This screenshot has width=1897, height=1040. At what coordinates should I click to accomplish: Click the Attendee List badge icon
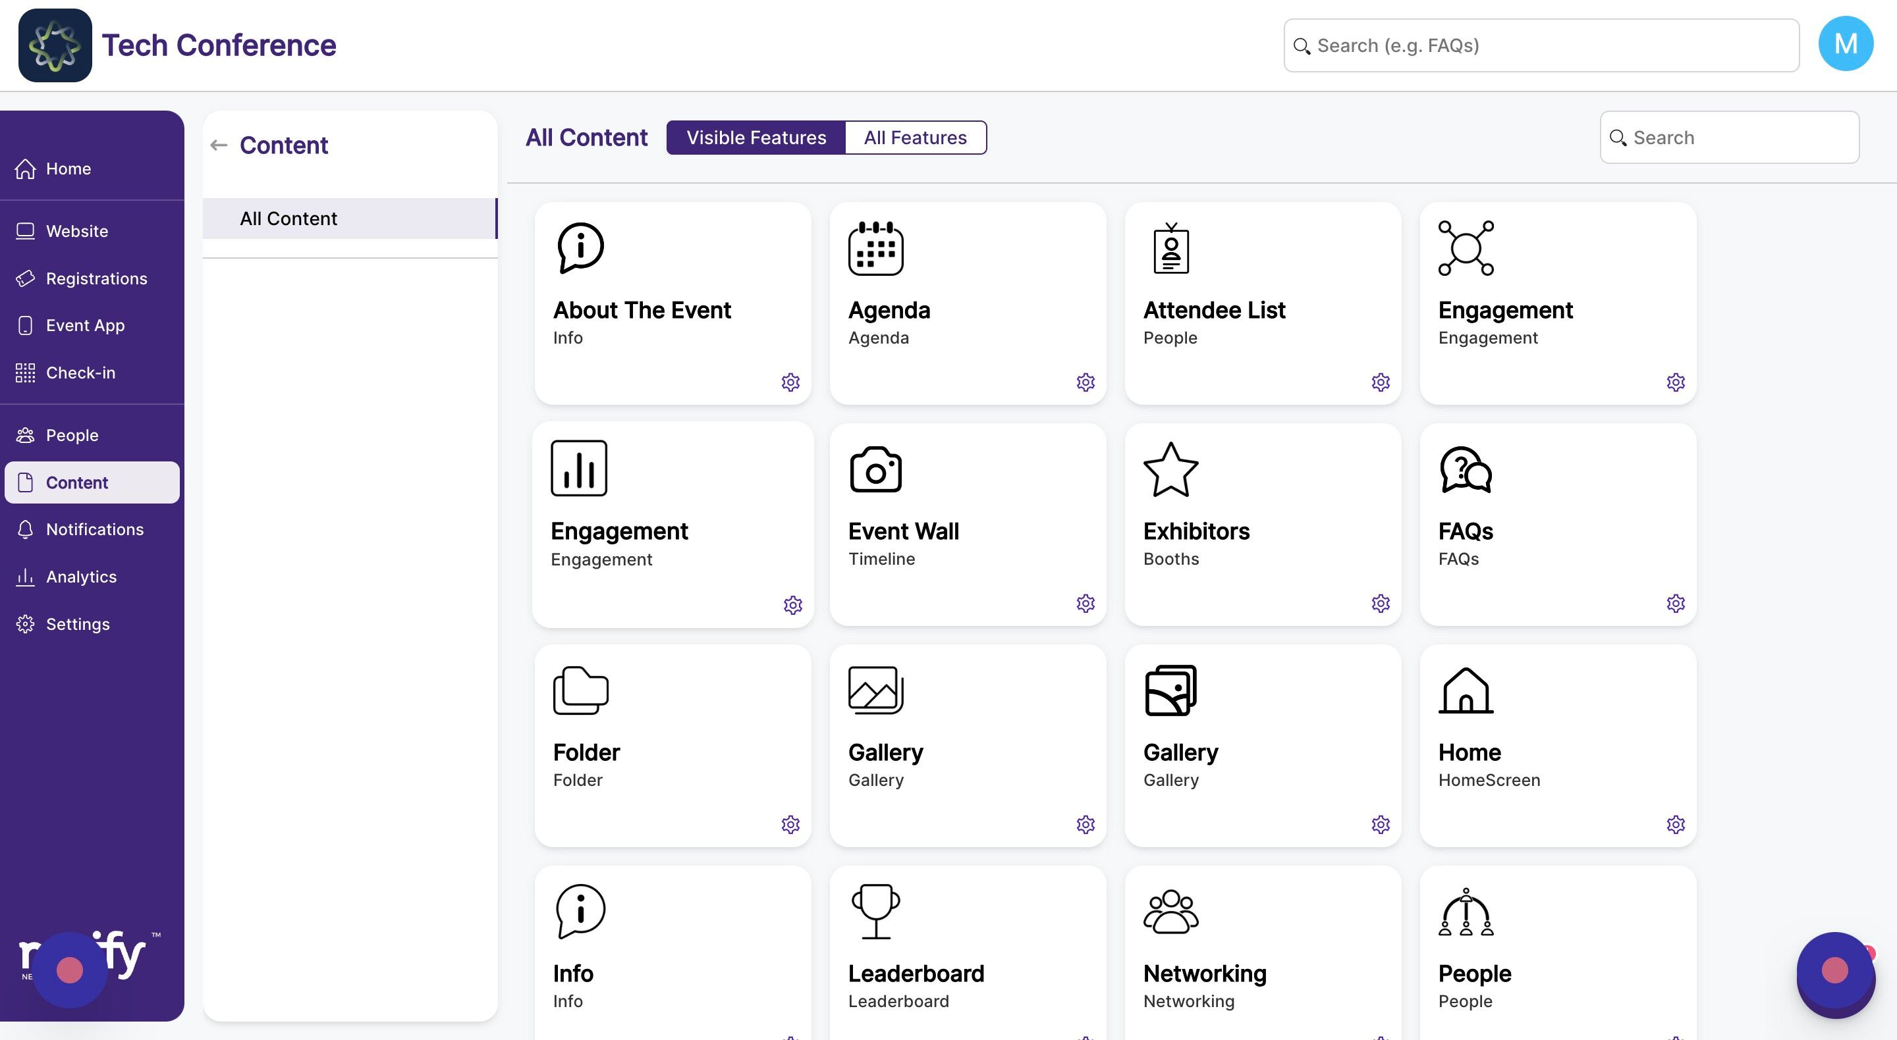1171,249
